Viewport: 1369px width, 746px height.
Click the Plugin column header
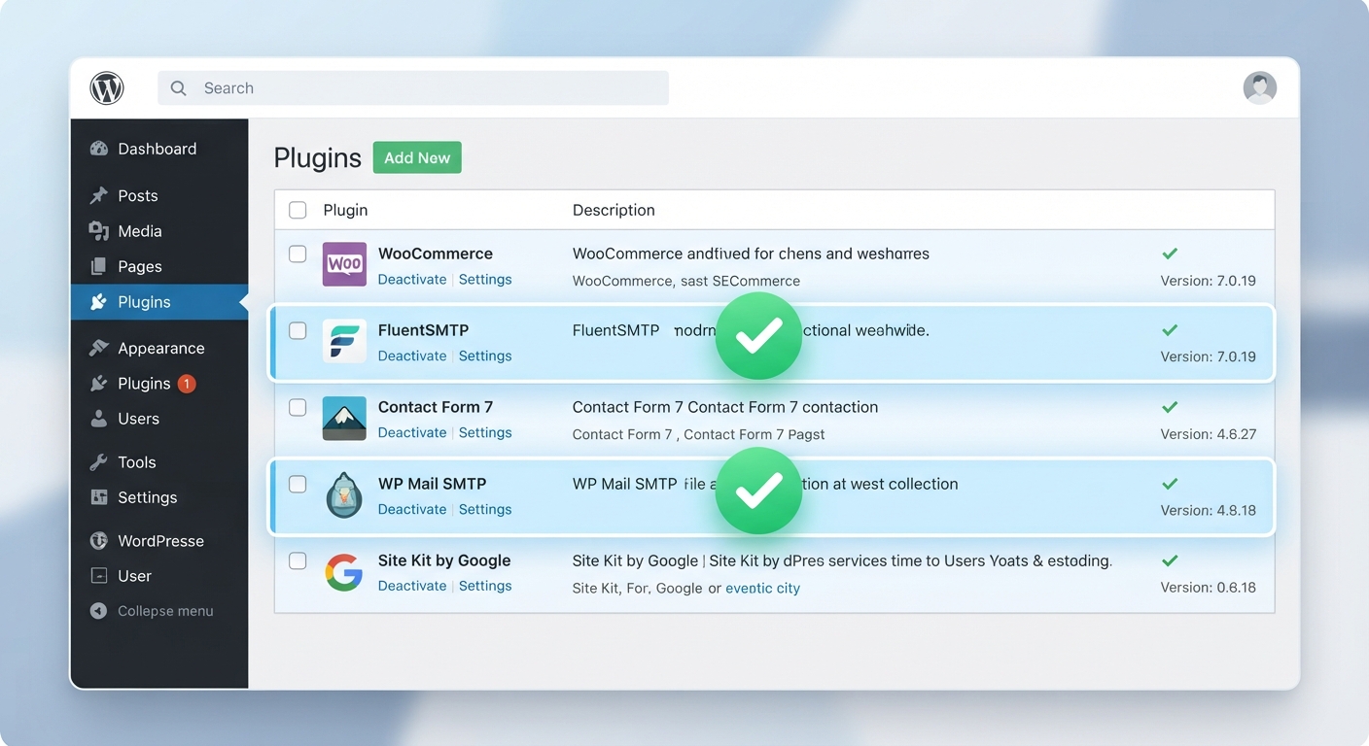pyautogui.click(x=345, y=210)
